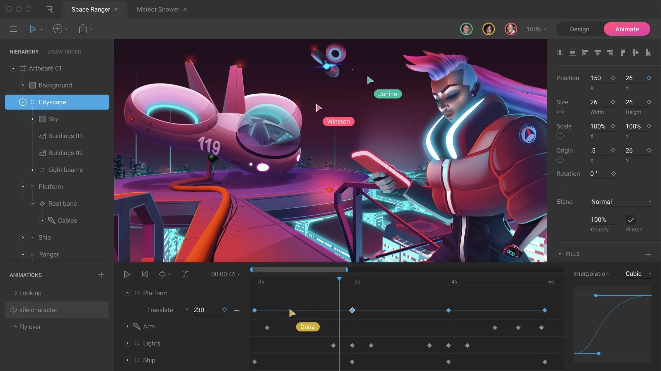Image resolution: width=661 pixels, height=371 pixels.
Task: Add keyframe plus next to Translate Y
Action: point(237,310)
